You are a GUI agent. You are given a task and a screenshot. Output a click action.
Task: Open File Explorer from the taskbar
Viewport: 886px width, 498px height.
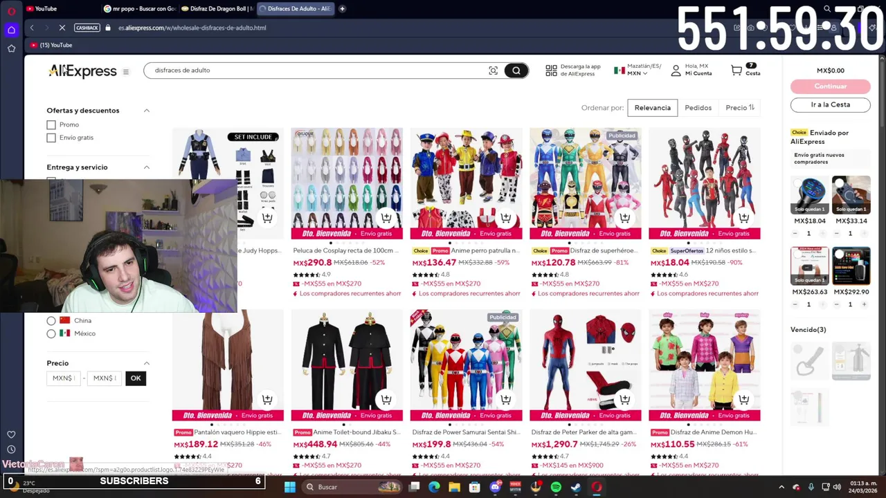pyautogui.click(x=454, y=487)
